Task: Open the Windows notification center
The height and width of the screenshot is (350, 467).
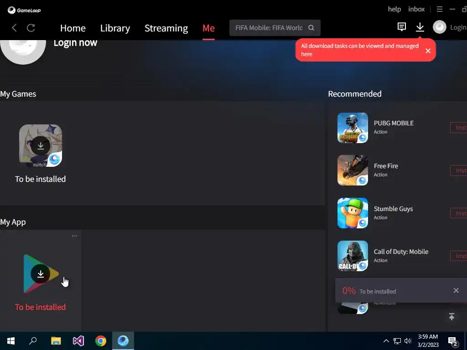Action: [453, 341]
